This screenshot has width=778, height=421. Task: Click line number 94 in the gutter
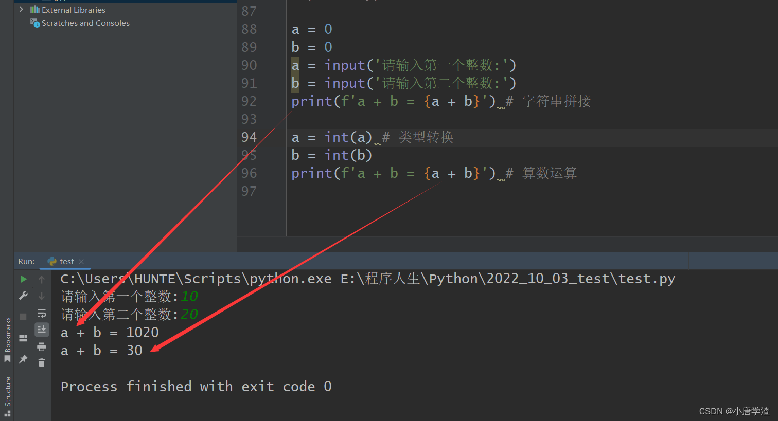click(249, 137)
